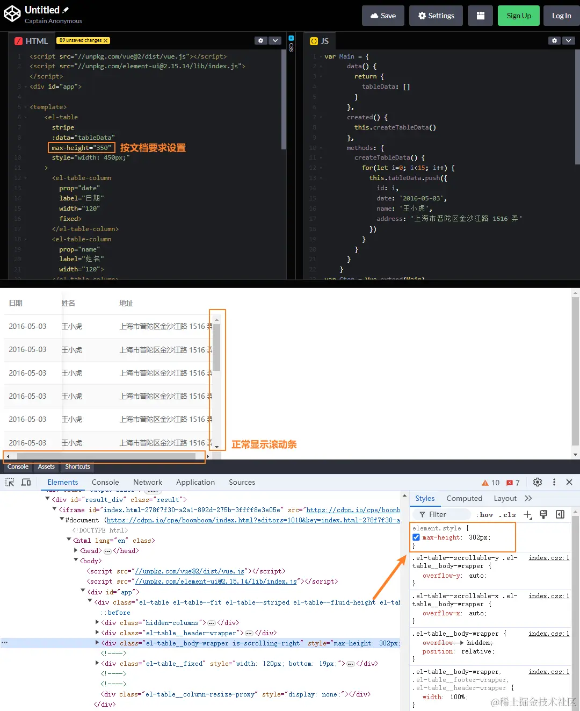The height and width of the screenshot is (711, 580).
Task: Click the 日期 table column header
Action: click(16, 303)
